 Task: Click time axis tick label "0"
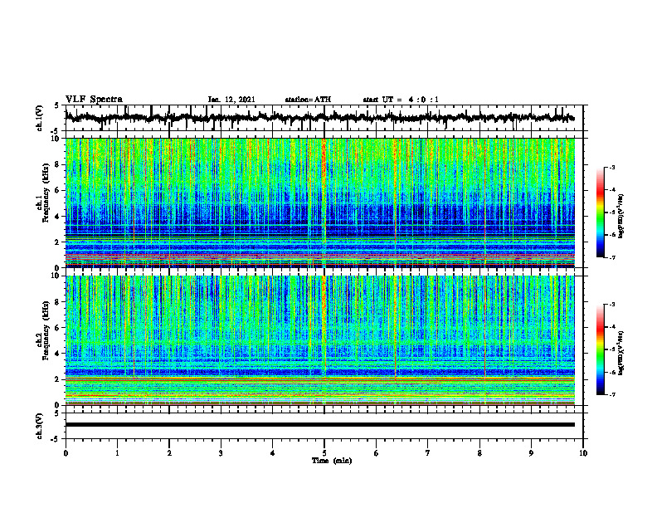[x=66, y=453]
